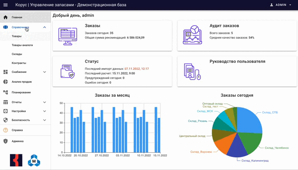This screenshot has width=298, height=170.
Task: Open the Аудит заказов card title
Action: tap(224, 26)
